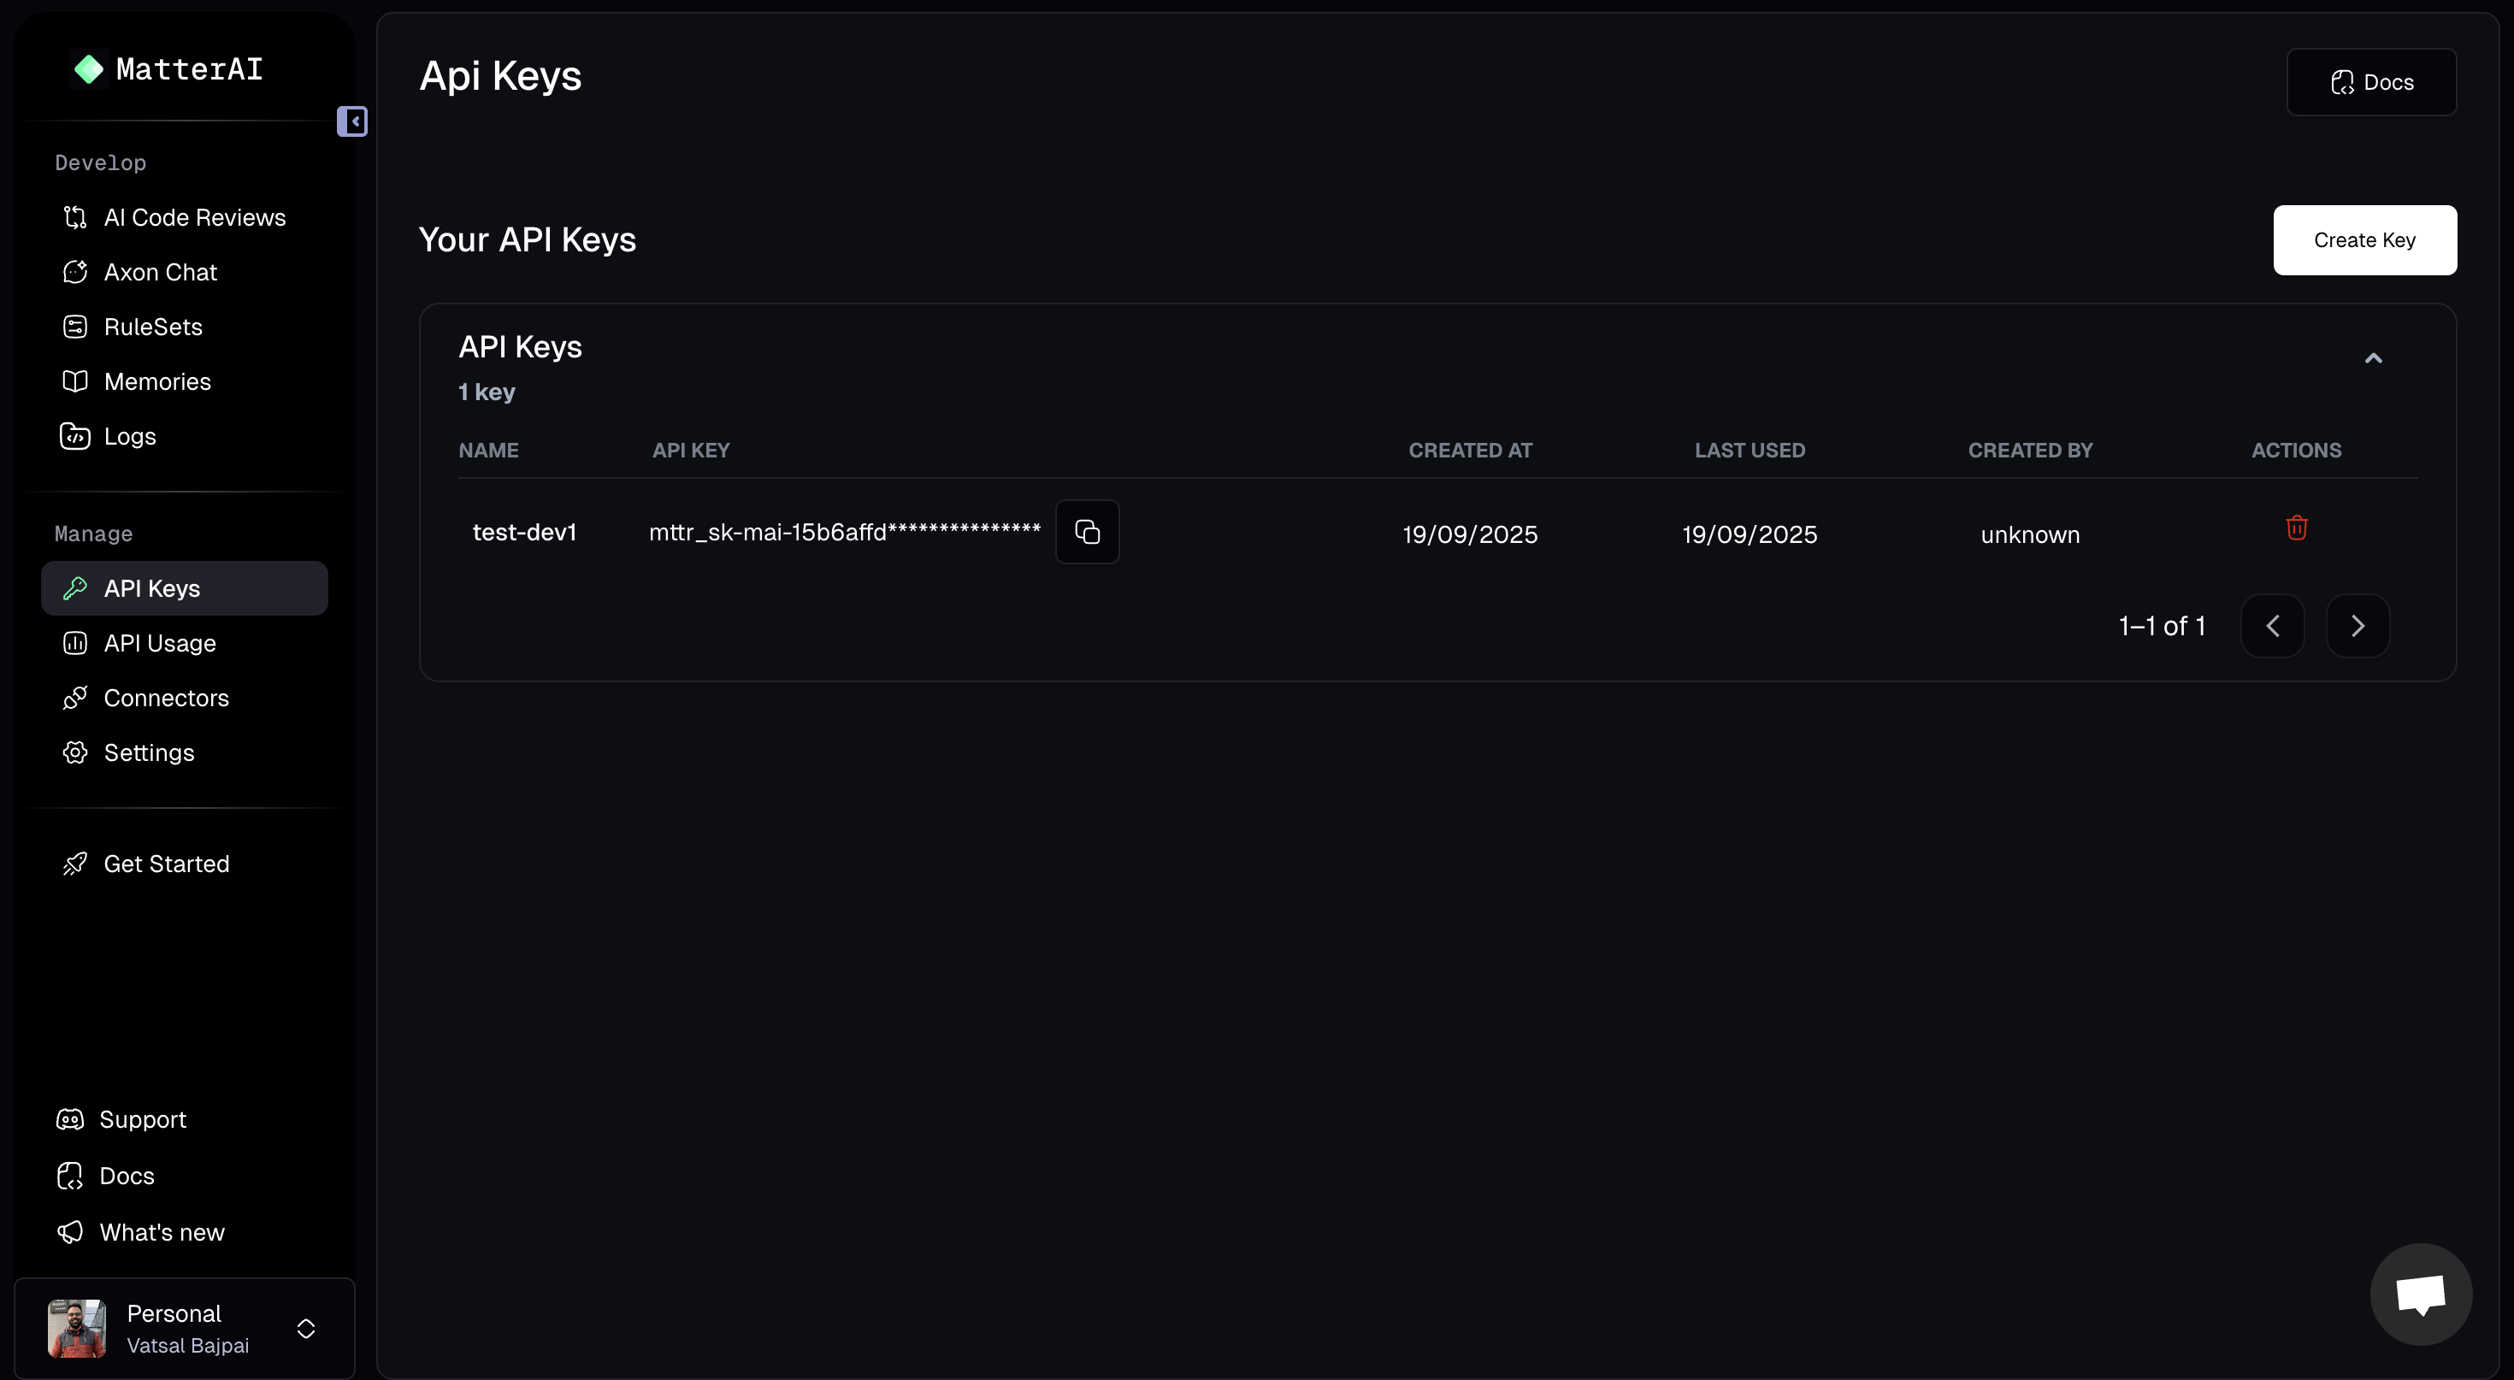The image size is (2514, 1380).
Task: Open Docs button at top right
Action: click(x=2371, y=82)
